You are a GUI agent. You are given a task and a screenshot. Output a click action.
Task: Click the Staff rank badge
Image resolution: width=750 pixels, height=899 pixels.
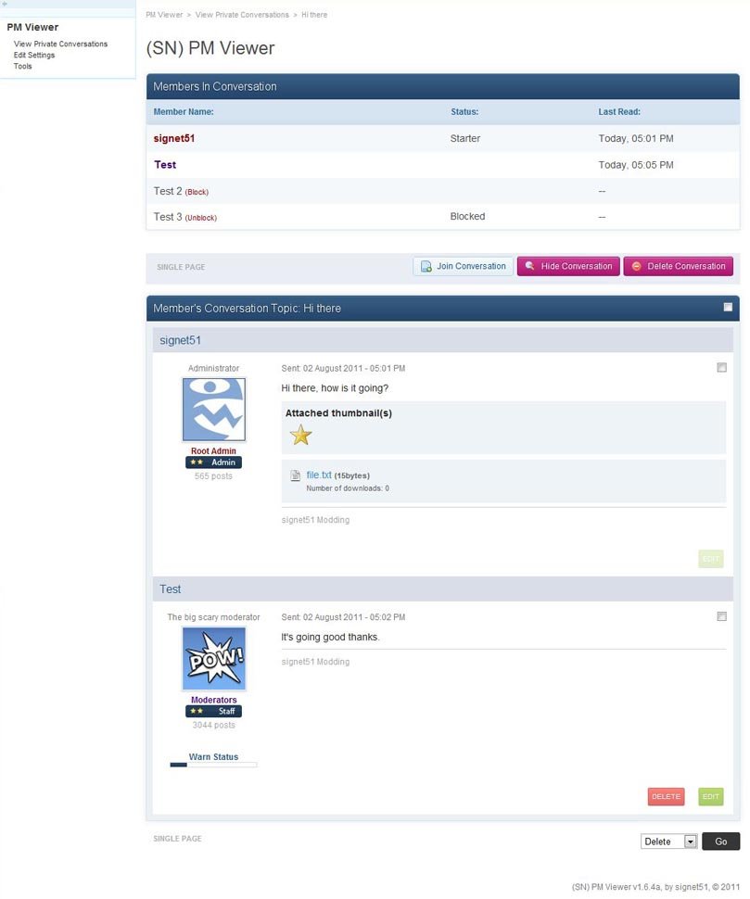pyautogui.click(x=213, y=711)
